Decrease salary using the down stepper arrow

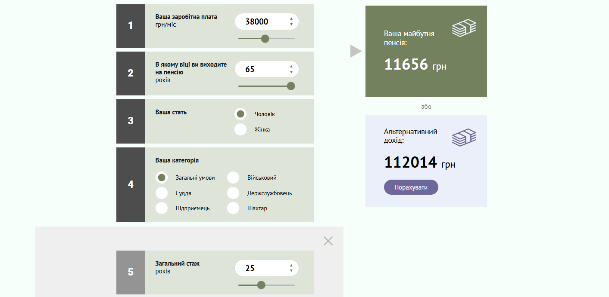point(291,24)
